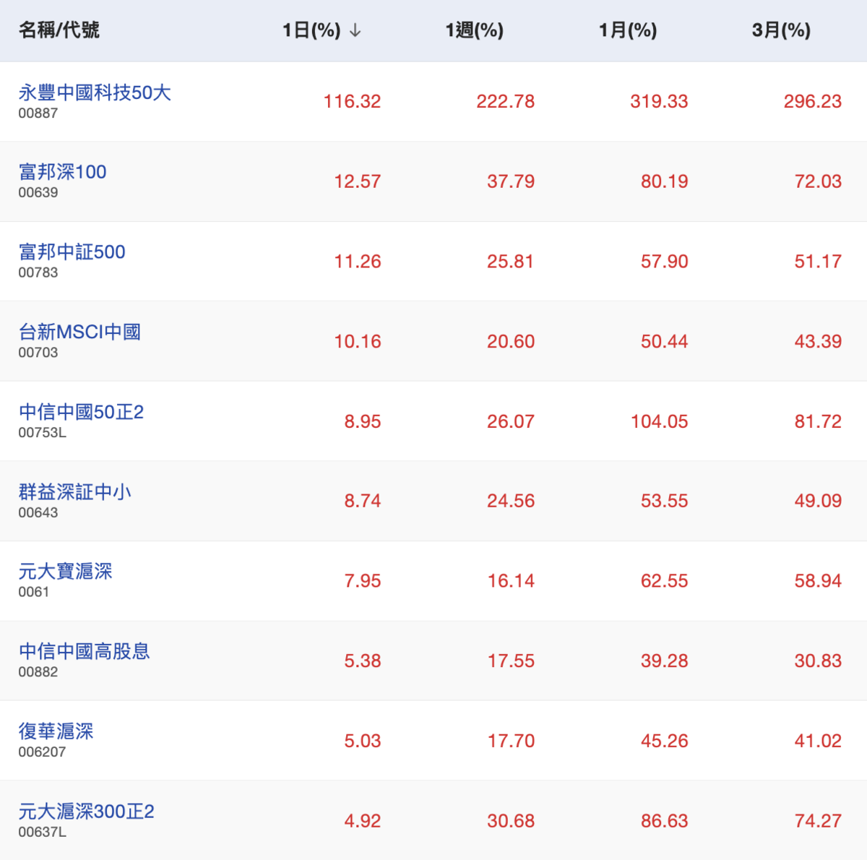Select the 3-month value 49.09
Screen dimensions: 867x860
[x=819, y=501]
